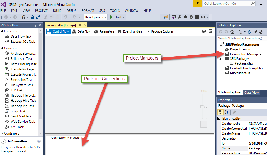The width and height of the screenshot is (267, 155).
Task: Close the Package.dtsx design tab
Action: pyautogui.click(x=84, y=25)
